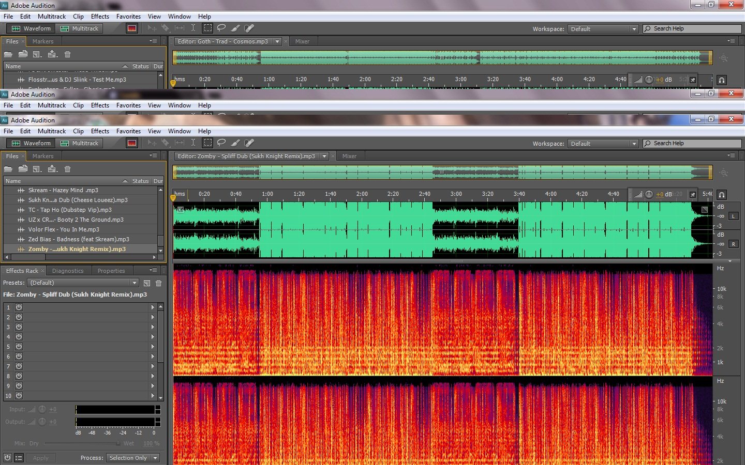Open the Presets (Default) dropdown
The image size is (745, 465).
coord(83,283)
